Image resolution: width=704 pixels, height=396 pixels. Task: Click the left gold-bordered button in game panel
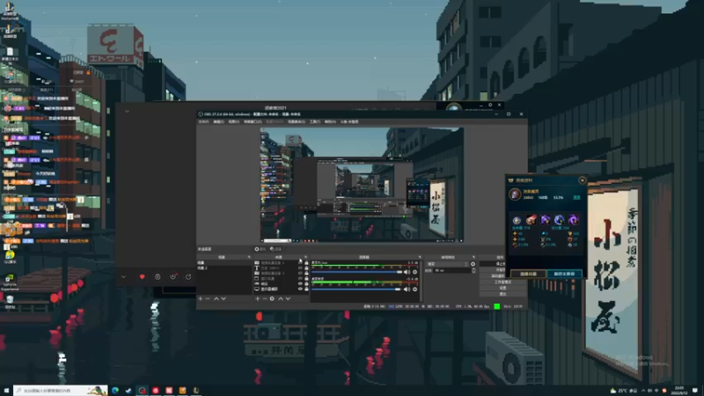528,274
